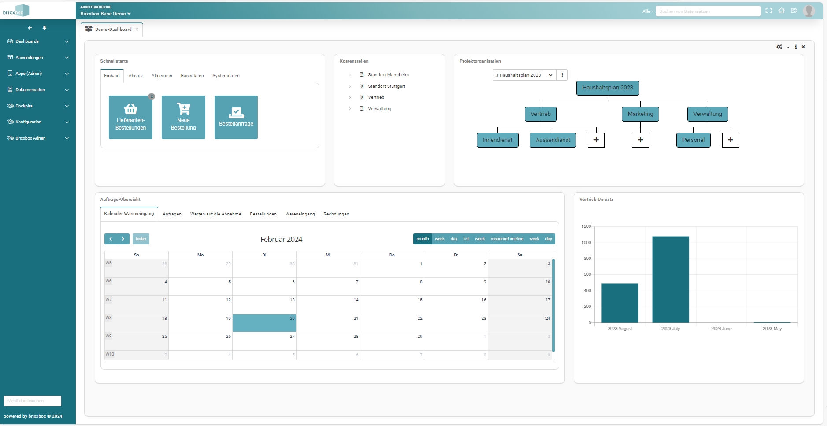Click the Apps (Admin) tablet icon

[10, 74]
